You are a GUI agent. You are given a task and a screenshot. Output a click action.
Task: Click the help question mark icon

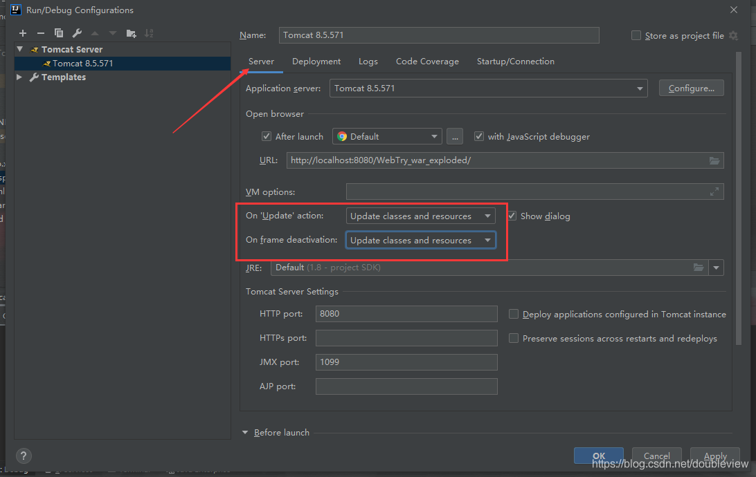point(24,456)
